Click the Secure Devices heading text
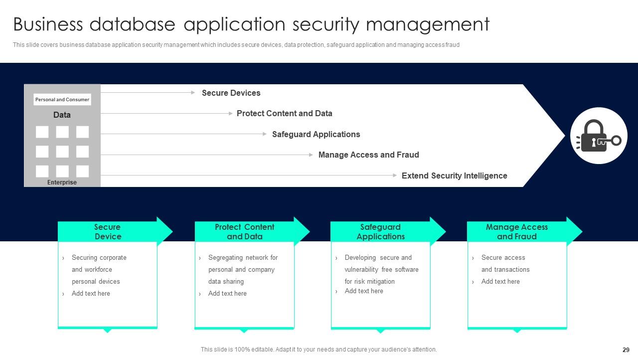Screen dimensions: 638x359 click(x=231, y=93)
